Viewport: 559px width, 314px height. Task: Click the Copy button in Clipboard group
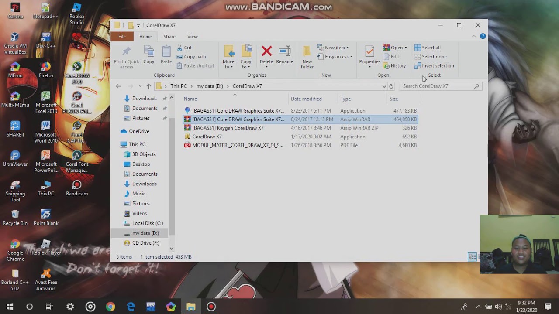[x=149, y=55]
